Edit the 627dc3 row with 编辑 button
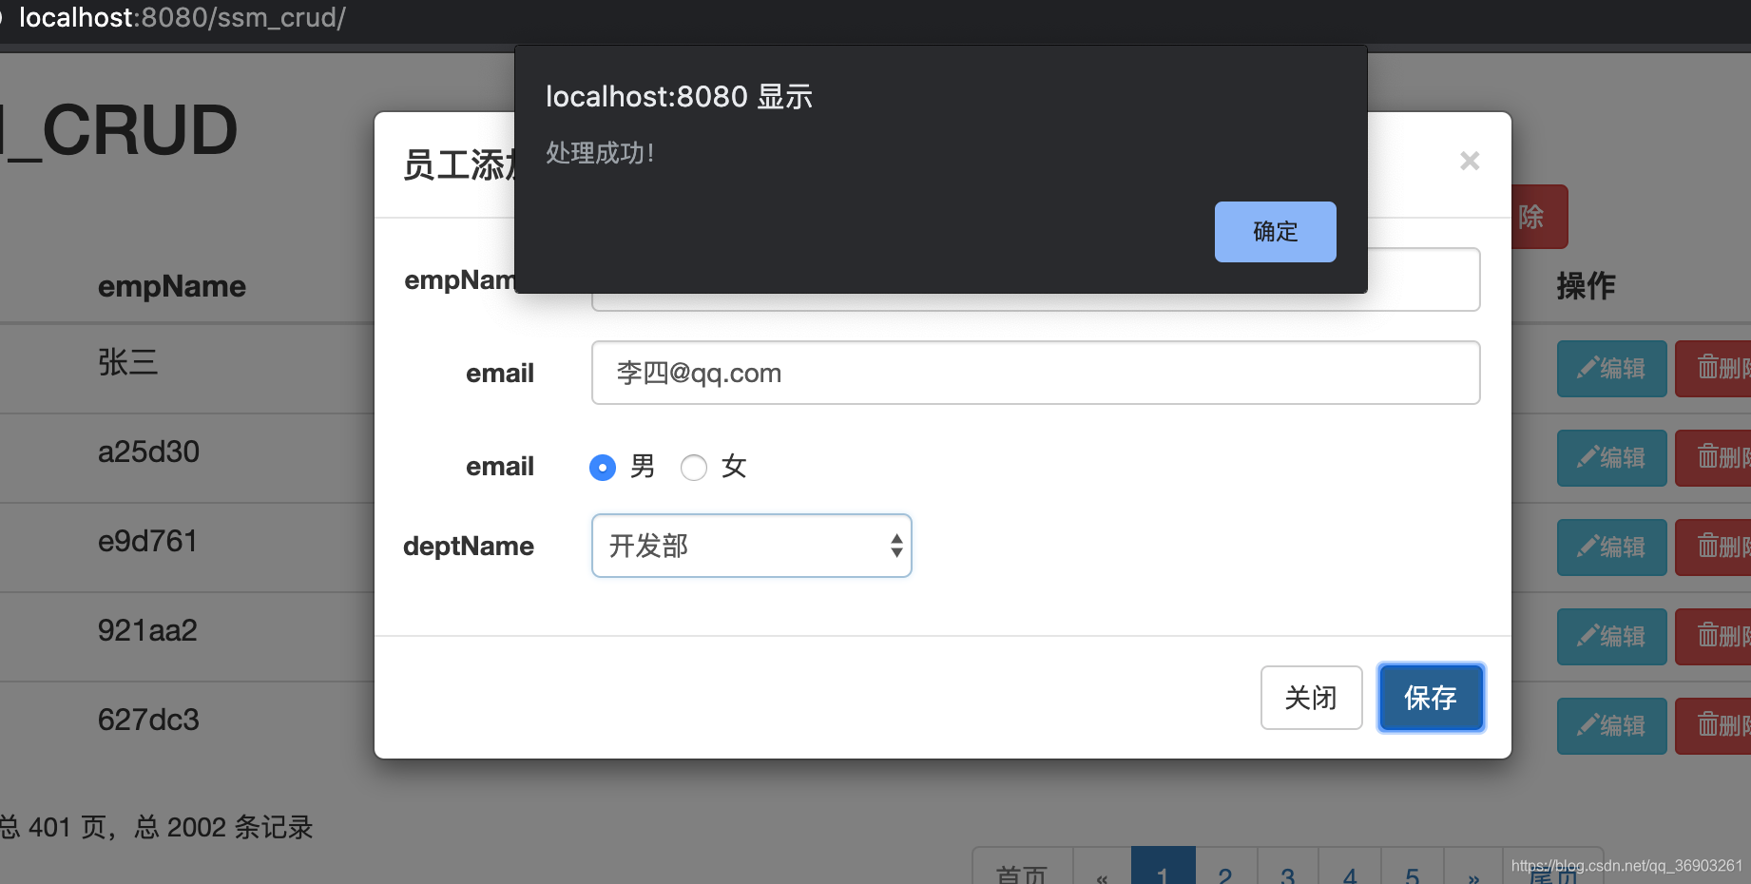Viewport: 1751px width, 884px height. [1611, 726]
